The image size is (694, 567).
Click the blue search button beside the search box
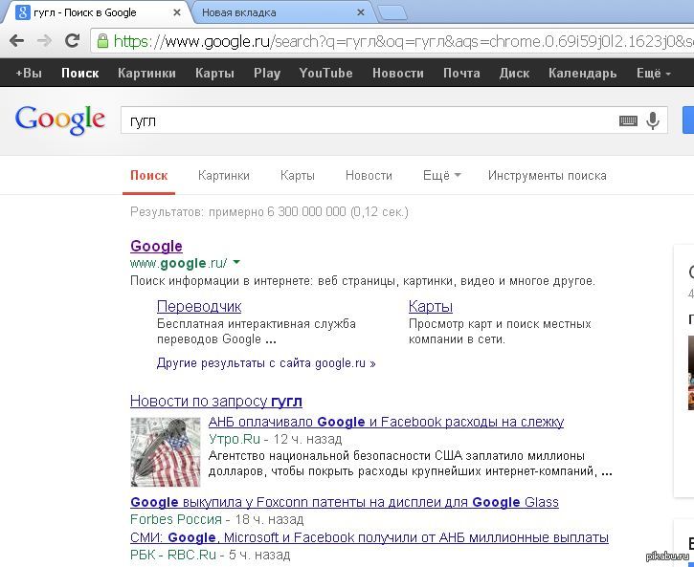[x=688, y=120]
